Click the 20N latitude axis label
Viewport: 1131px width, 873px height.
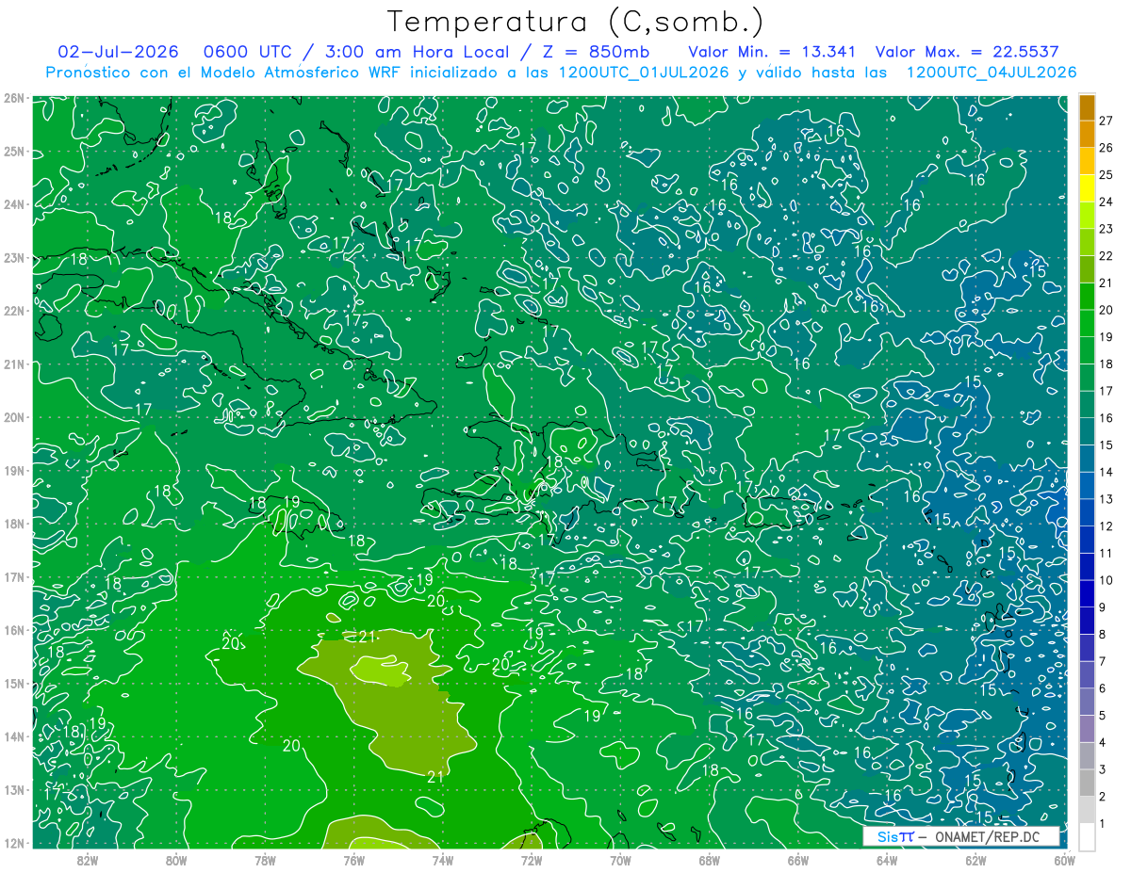click(x=14, y=417)
